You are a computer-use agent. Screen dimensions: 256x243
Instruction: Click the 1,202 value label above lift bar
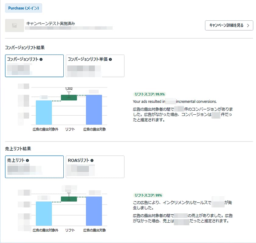69,89
